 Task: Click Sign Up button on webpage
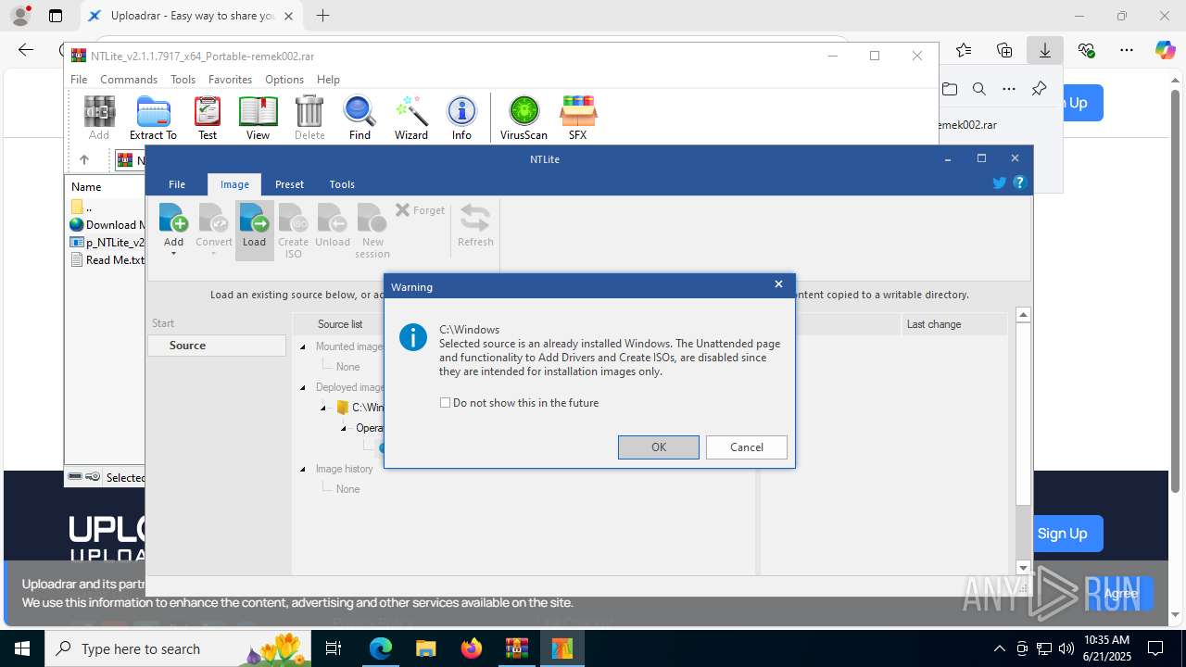(1062, 534)
